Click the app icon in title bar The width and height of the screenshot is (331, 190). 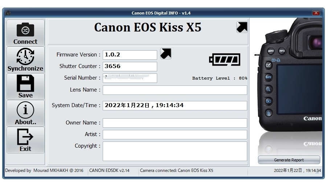tap(8, 13)
